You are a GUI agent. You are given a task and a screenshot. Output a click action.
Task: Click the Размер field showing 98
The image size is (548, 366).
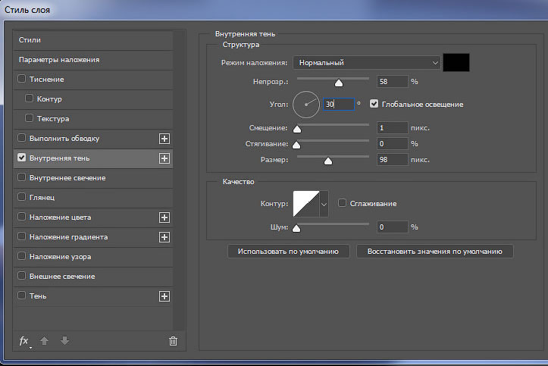[x=392, y=160]
